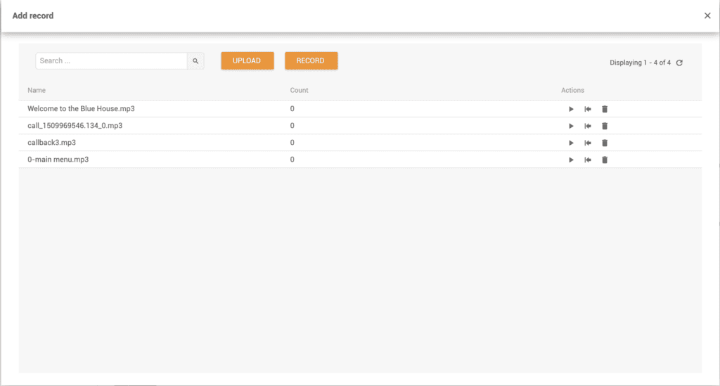Delete the 0-main menu.mp3 record
Image resolution: width=720 pixels, height=386 pixels.
pyautogui.click(x=605, y=160)
